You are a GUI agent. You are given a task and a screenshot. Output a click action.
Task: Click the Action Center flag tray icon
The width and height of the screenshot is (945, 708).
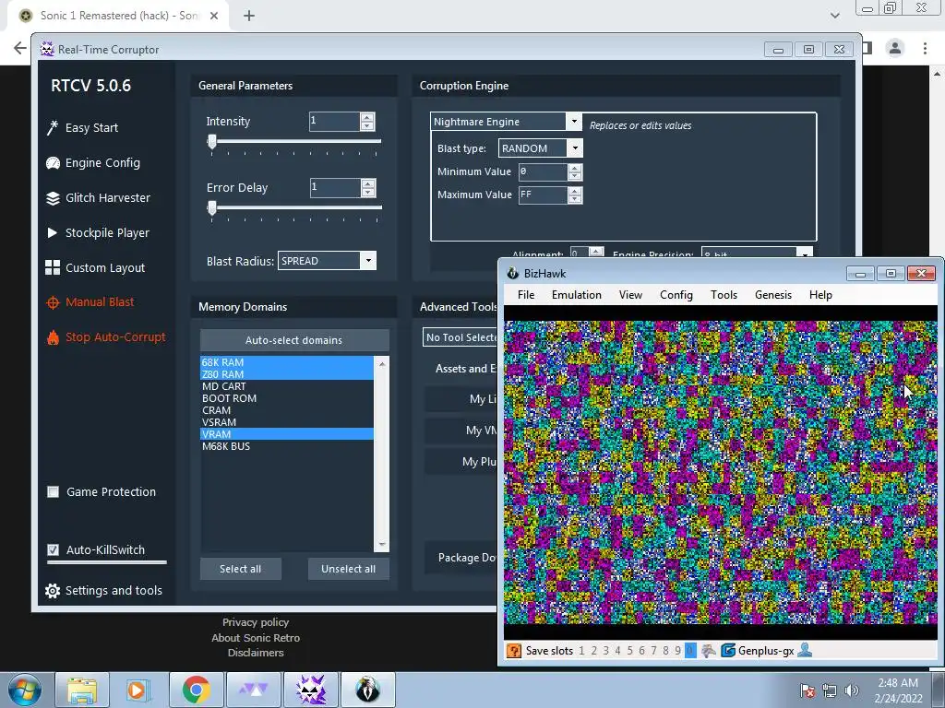[807, 690]
